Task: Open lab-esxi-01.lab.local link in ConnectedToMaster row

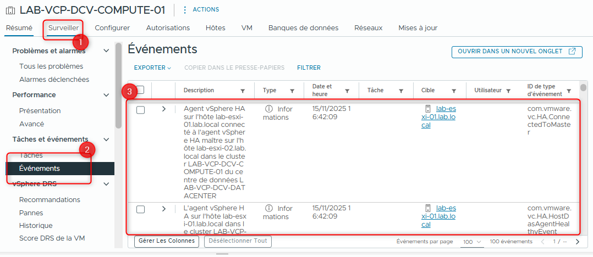Action: click(x=439, y=117)
